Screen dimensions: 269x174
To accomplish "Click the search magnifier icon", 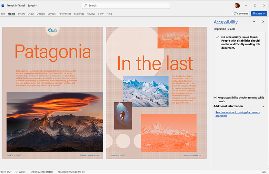I will click(85, 5).
